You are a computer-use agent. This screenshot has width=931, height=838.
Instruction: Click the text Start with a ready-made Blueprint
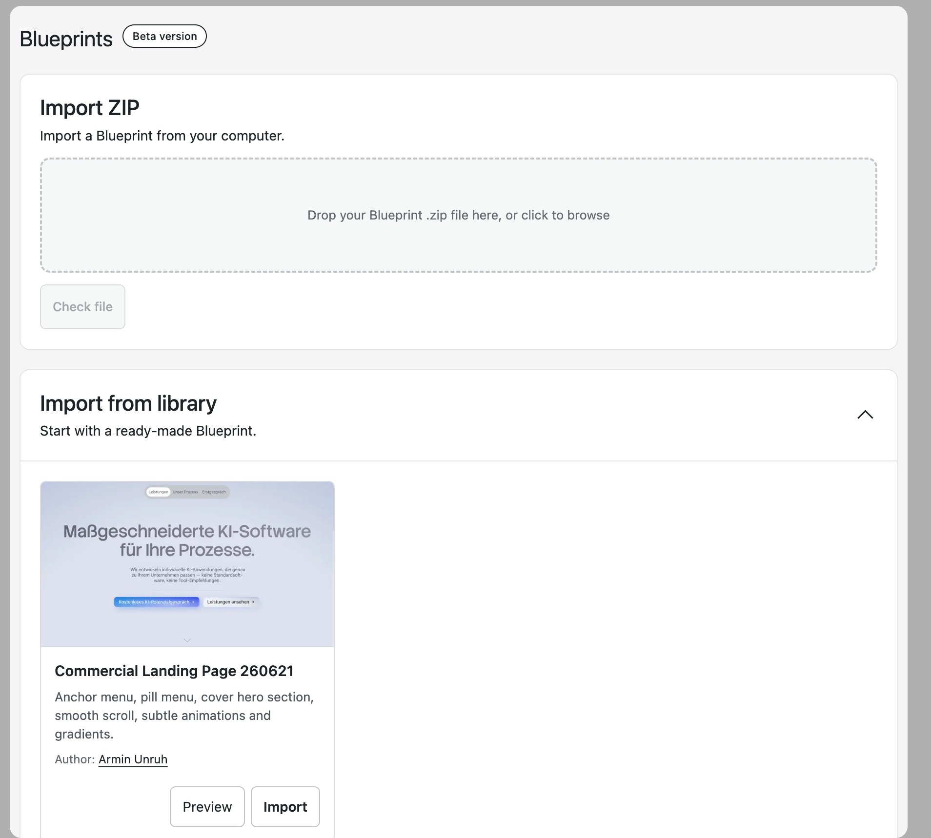click(148, 431)
